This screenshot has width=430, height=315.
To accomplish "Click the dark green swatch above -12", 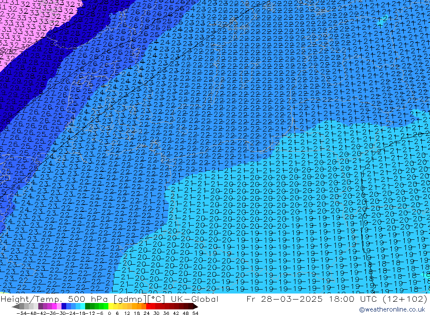I will (x=87, y=306).
